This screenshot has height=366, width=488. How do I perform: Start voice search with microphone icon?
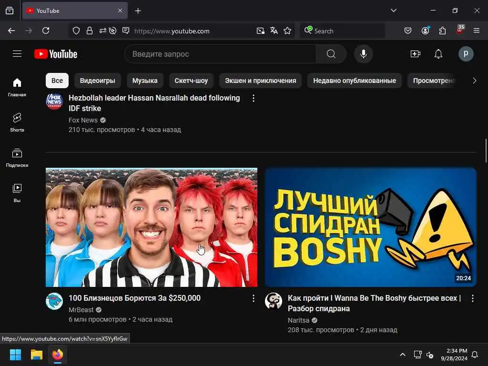(x=363, y=54)
